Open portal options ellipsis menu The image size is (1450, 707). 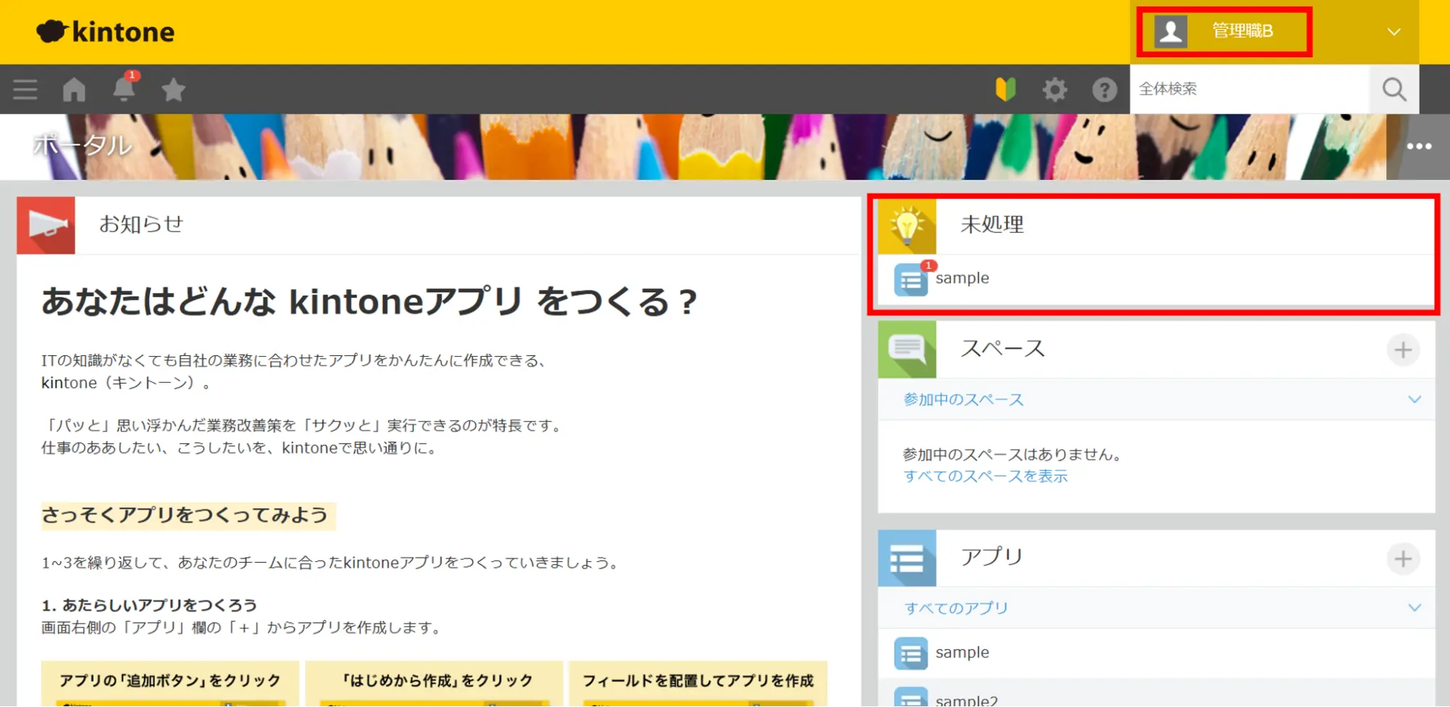click(1418, 146)
